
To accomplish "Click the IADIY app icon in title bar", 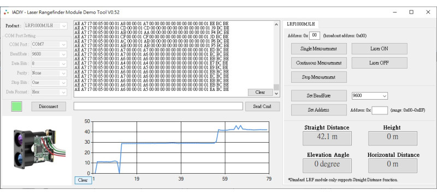I will (6, 12).
